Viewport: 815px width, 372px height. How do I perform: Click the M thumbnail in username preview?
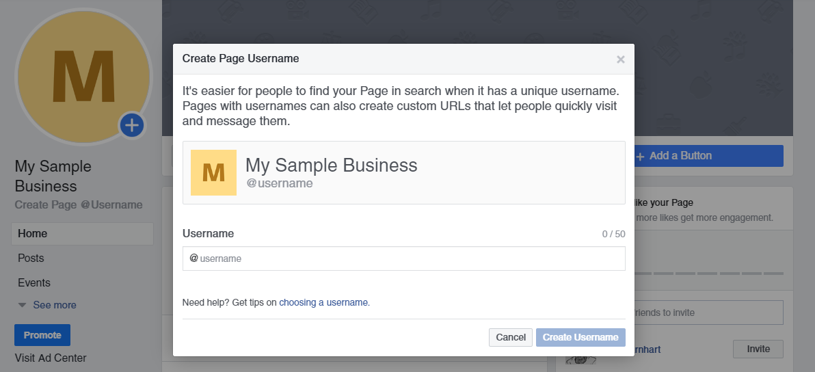click(x=213, y=172)
